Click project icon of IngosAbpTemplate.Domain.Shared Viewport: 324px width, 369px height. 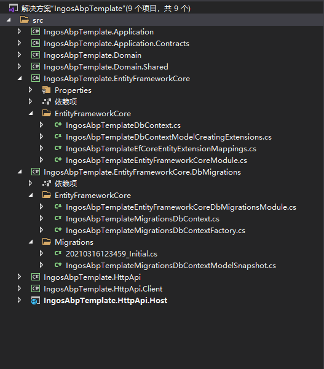pyautogui.click(x=36, y=66)
